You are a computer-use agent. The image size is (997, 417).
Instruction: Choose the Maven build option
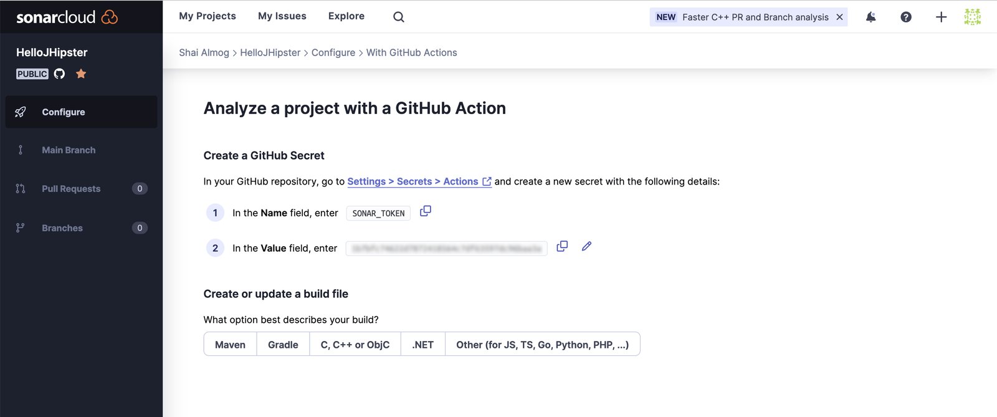pyautogui.click(x=230, y=344)
